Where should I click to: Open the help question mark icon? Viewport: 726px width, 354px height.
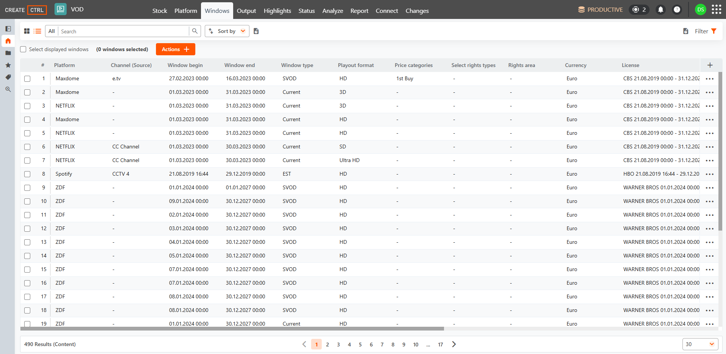tap(677, 9)
